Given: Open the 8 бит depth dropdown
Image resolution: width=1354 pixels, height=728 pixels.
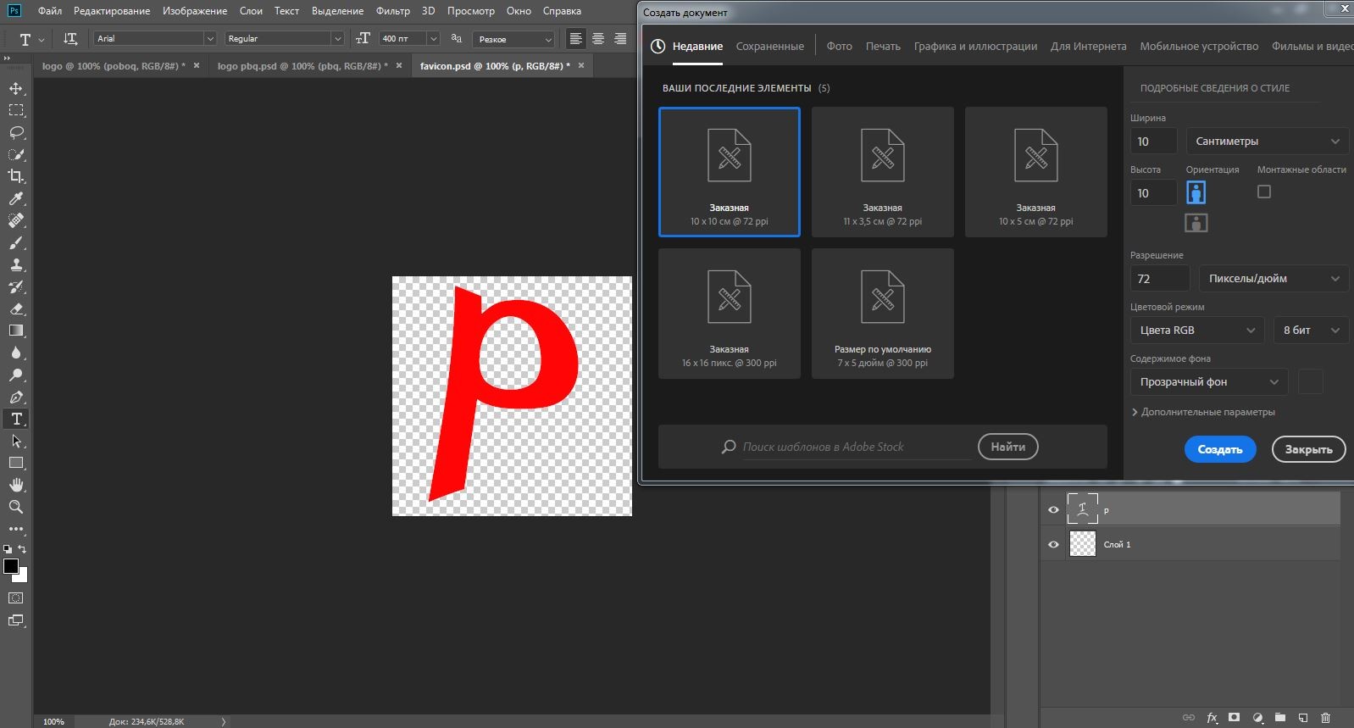Looking at the screenshot, I should tap(1310, 331).
